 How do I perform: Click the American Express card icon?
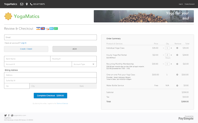[51, 29]
